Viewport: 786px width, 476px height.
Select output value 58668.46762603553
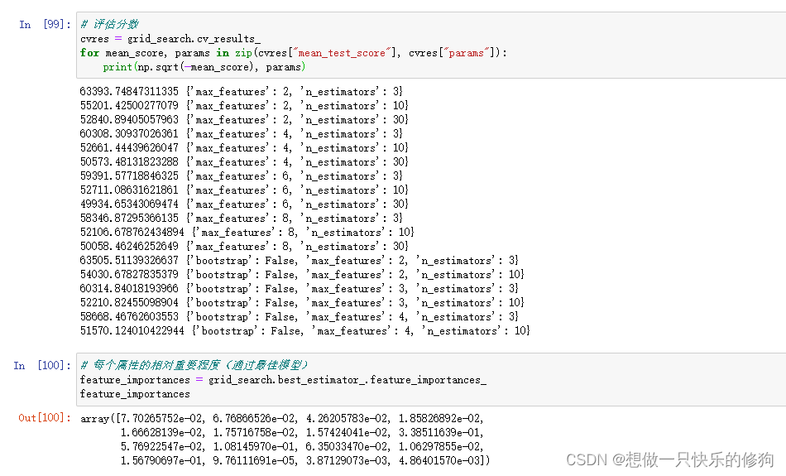point(129,316)
